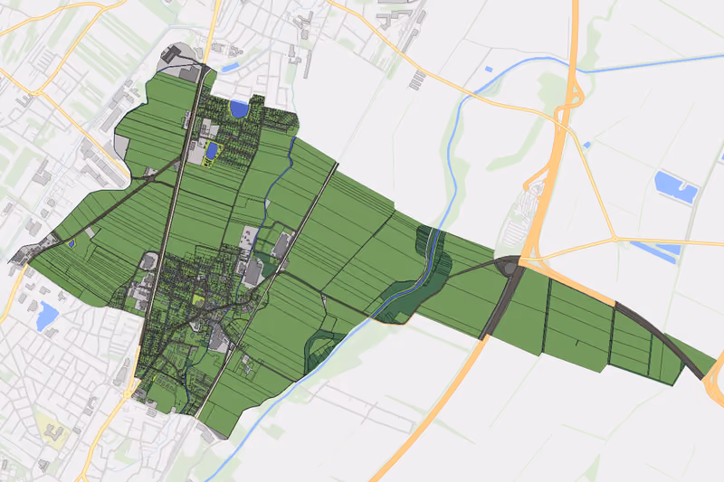Click the dark blue pond at the top of the green area

click(239, 109)
